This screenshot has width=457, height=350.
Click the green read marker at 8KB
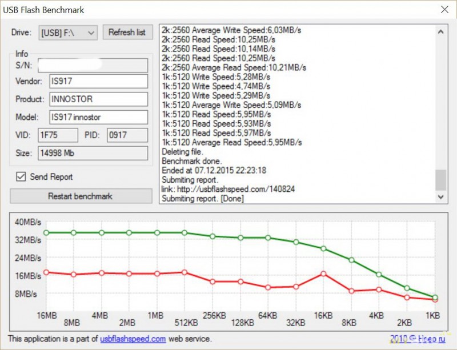point(351,260)
